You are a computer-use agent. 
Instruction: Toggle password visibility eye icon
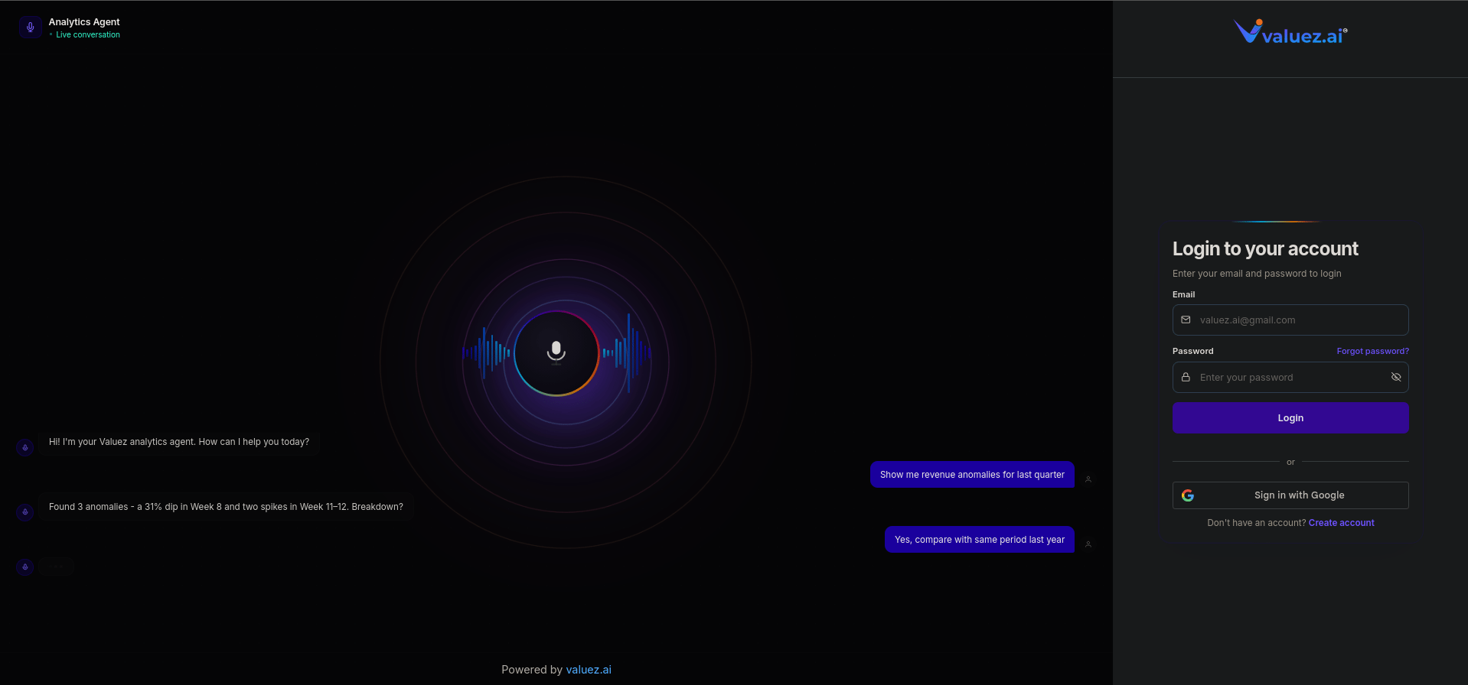(x=1396, y=378)
